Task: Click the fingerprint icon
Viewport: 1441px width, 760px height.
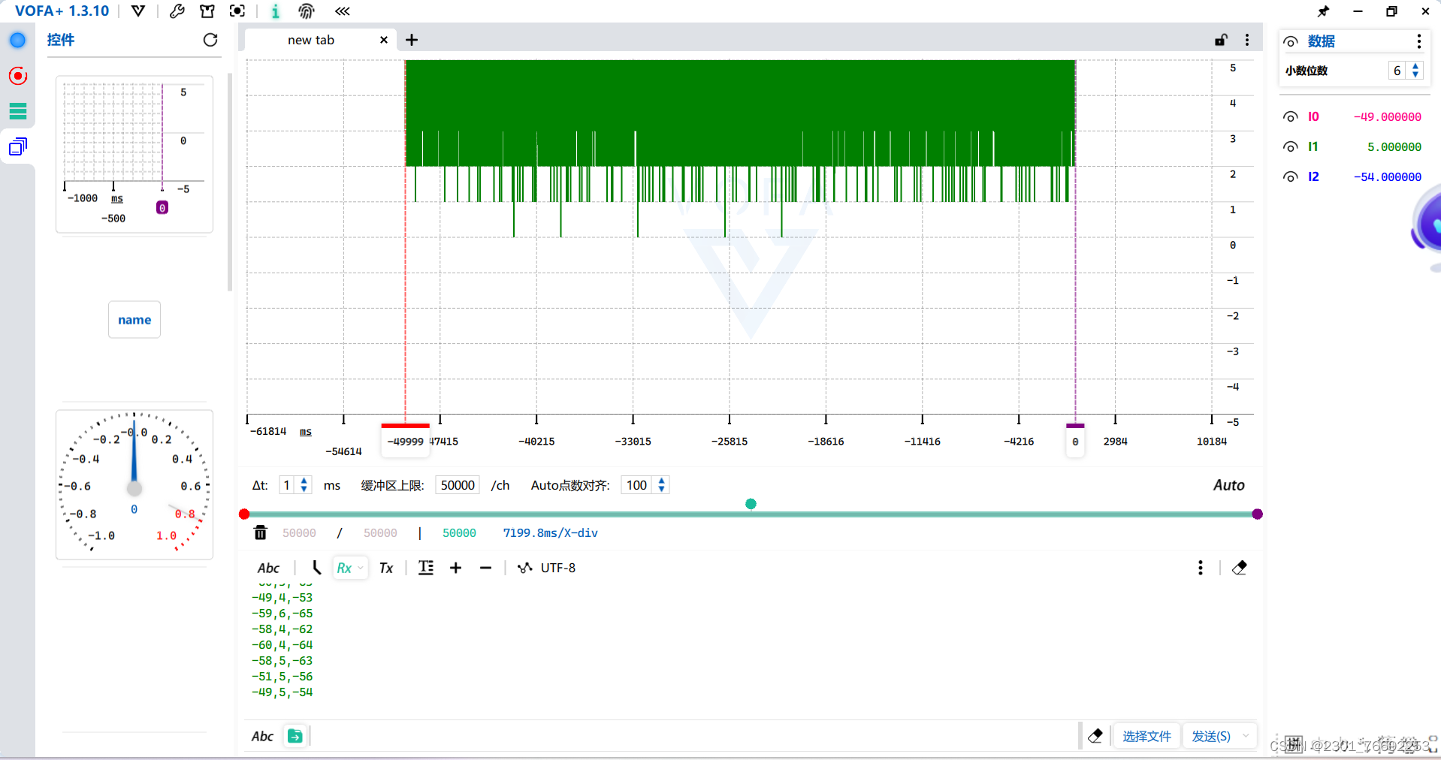Action: pos(307,11)
